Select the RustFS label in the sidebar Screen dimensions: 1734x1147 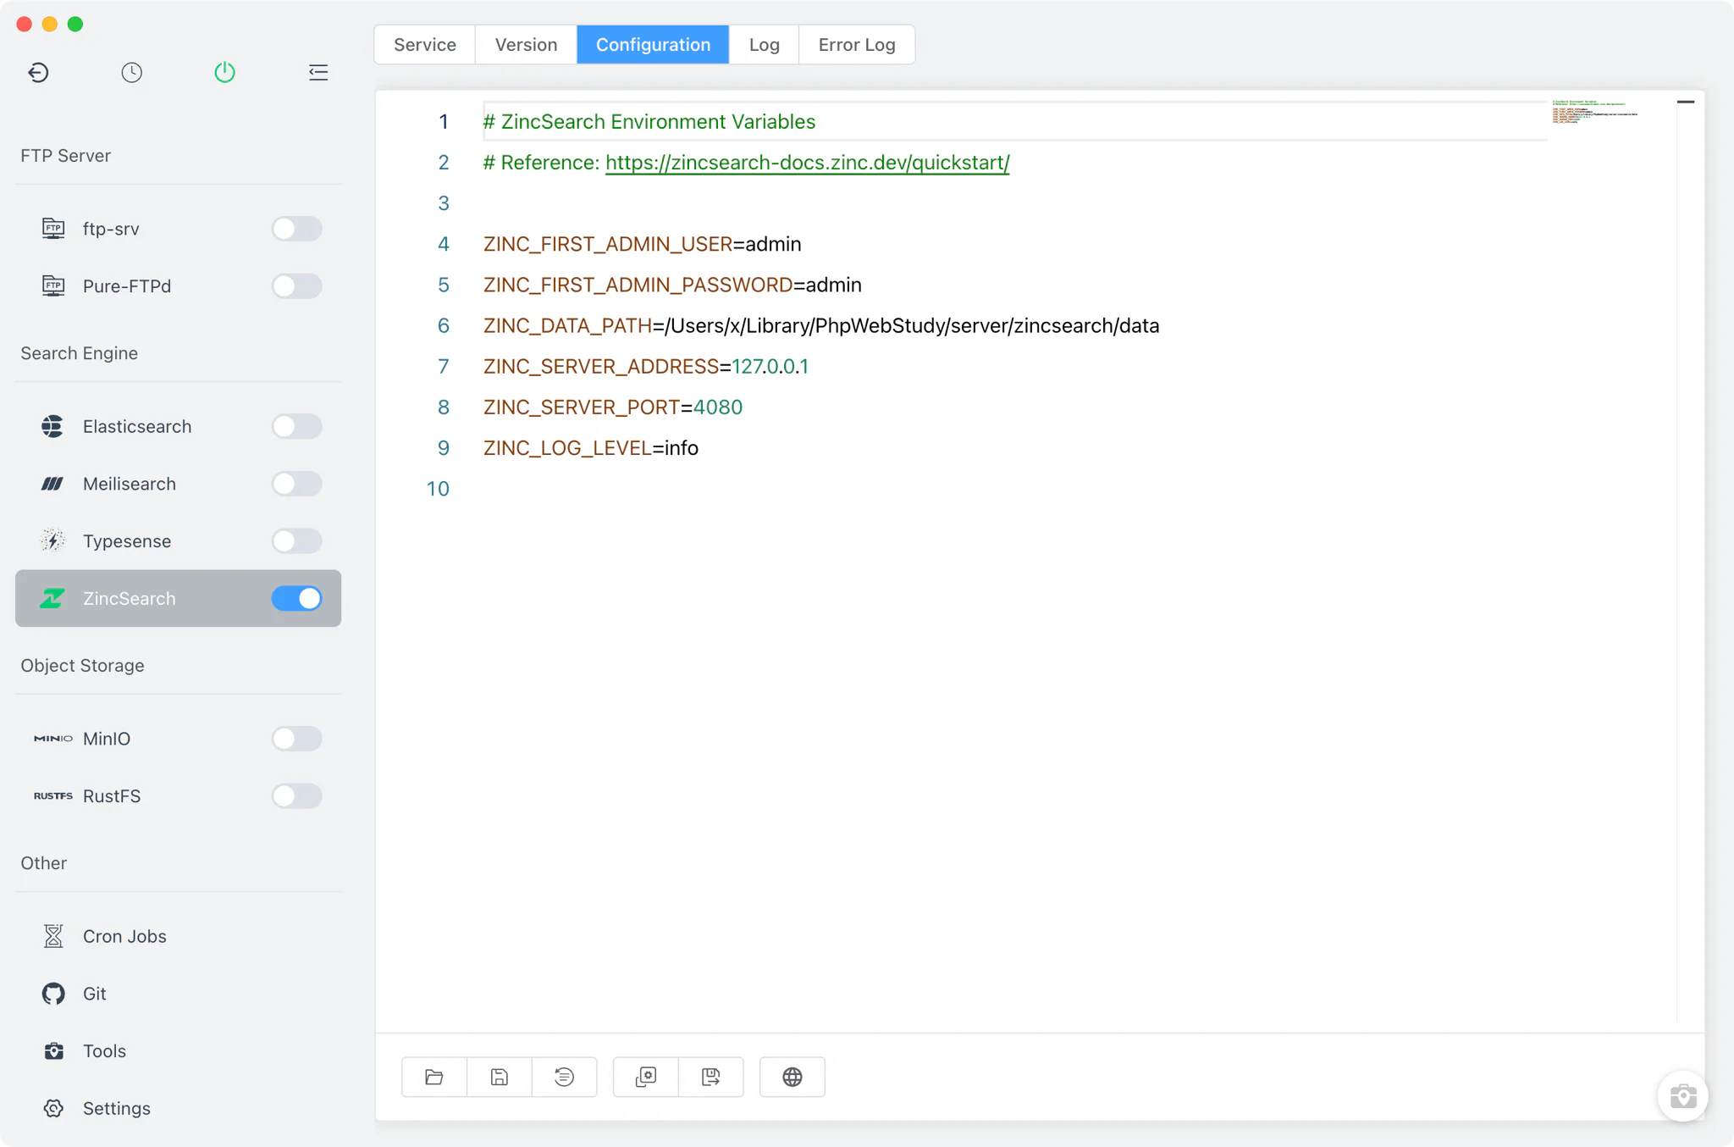click(x=112, y=796)
